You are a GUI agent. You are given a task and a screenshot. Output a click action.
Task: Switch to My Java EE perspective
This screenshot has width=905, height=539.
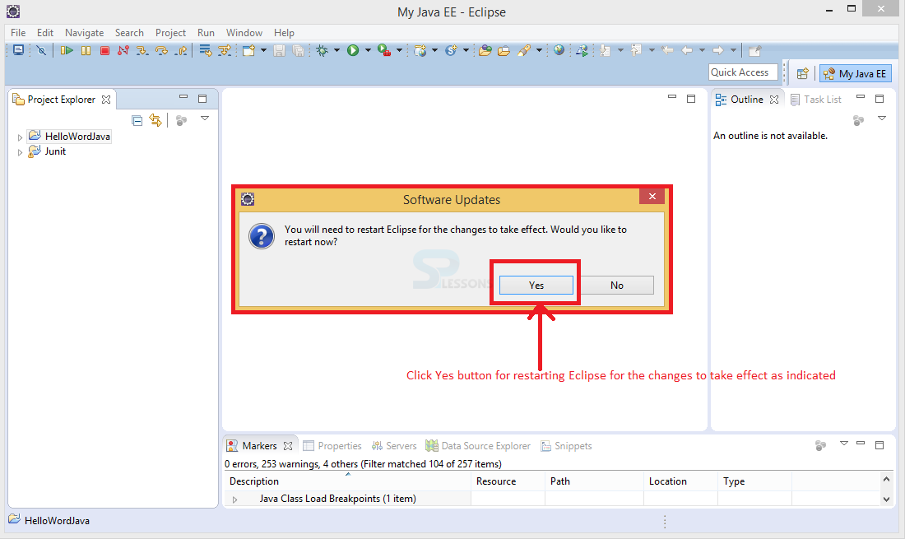pos(856,73)
